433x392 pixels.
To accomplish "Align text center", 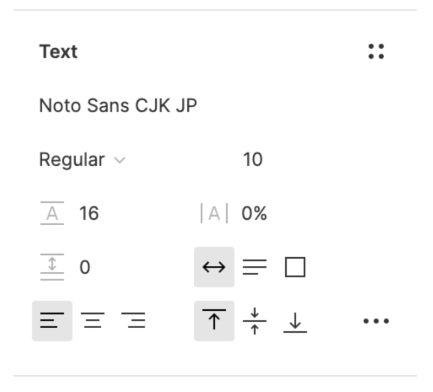I will (x=93, y=321).
